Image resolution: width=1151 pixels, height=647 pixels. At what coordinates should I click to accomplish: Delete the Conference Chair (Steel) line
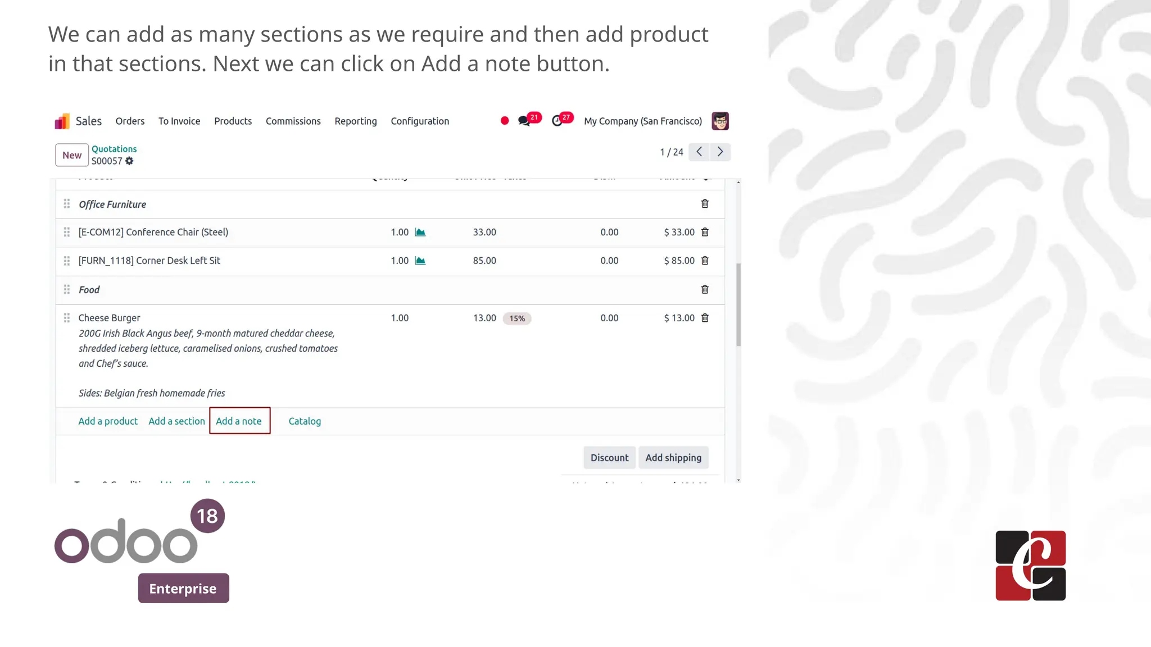coord(705,232)
